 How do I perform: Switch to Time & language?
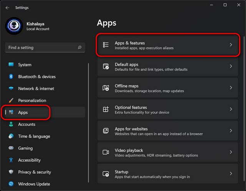[34, 136]
